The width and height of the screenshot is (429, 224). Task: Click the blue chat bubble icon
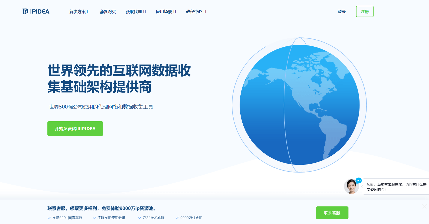359,180
